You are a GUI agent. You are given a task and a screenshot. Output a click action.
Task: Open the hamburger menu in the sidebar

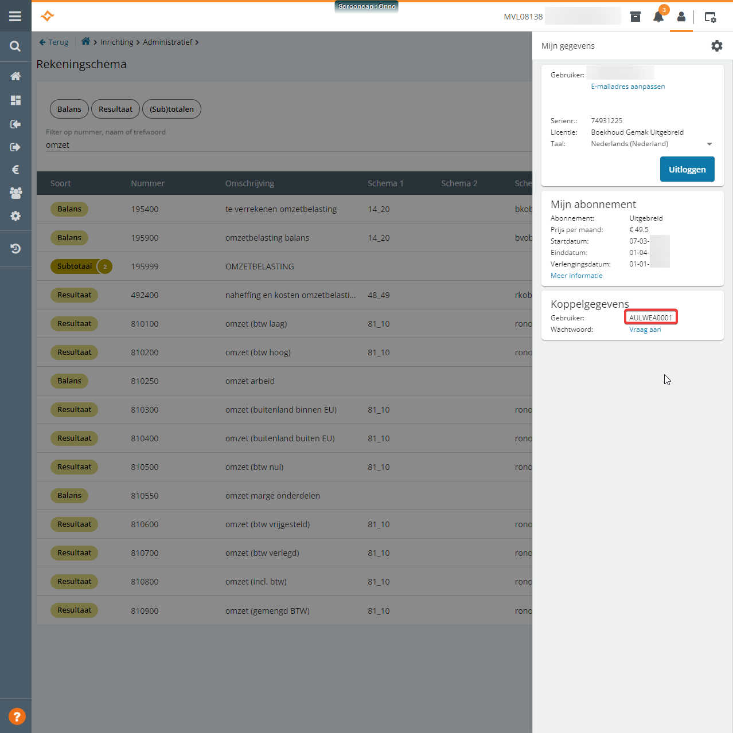pyautogui.click(x=15, y=17)
